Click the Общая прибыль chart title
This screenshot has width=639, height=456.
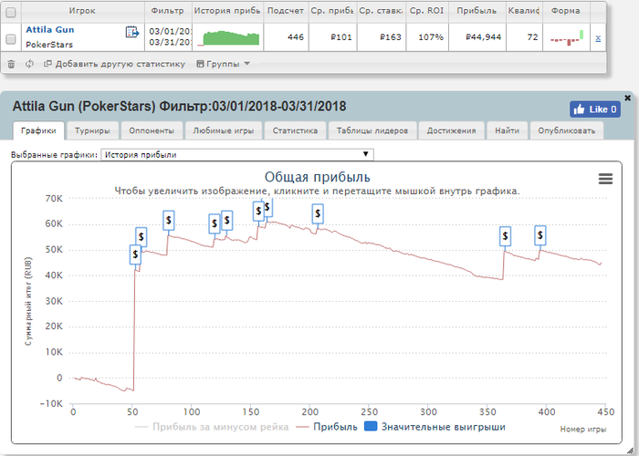(x=318, y=177)
